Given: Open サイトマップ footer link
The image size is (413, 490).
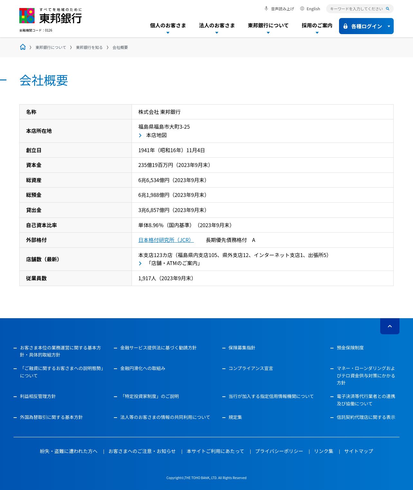Looking at the screenshot, I should (x=359, y=451).
